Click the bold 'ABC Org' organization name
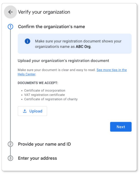The width and height of the screenshot is (140, 176). (83, 47)
